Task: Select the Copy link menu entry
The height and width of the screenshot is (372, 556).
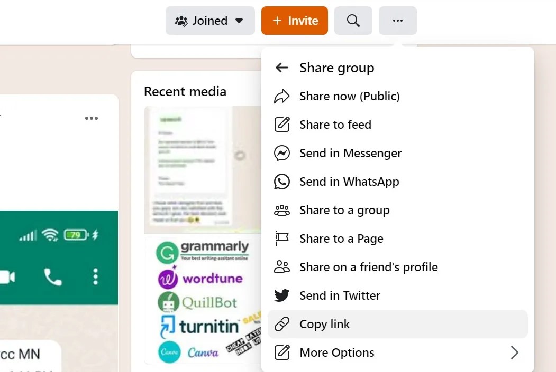Action: coord(324,324)
